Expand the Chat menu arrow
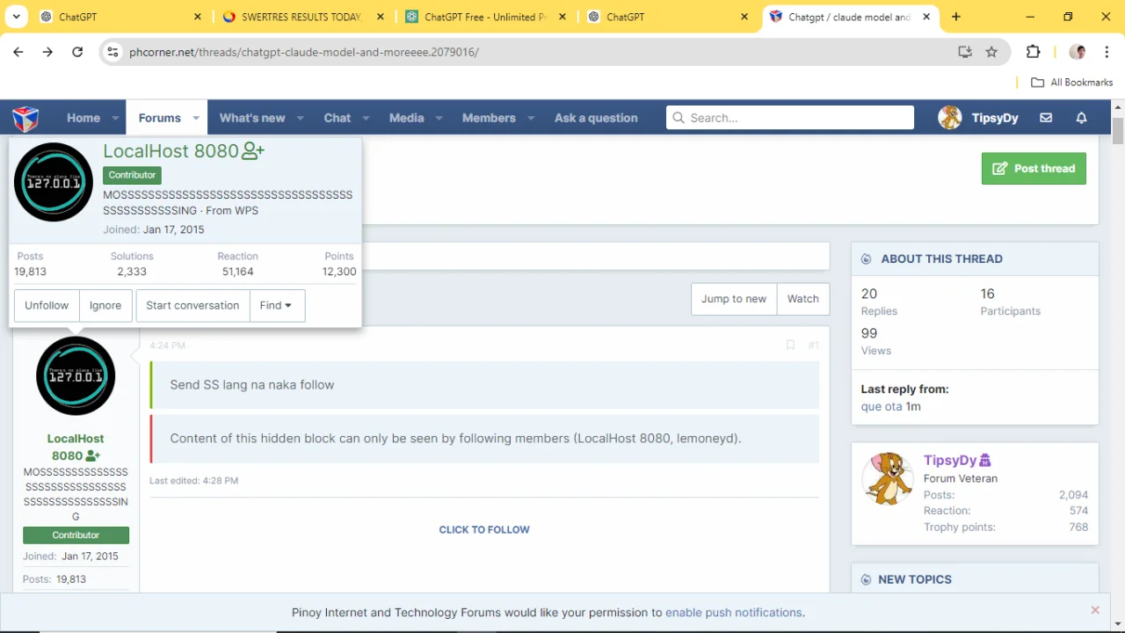 tap(366, 118)
